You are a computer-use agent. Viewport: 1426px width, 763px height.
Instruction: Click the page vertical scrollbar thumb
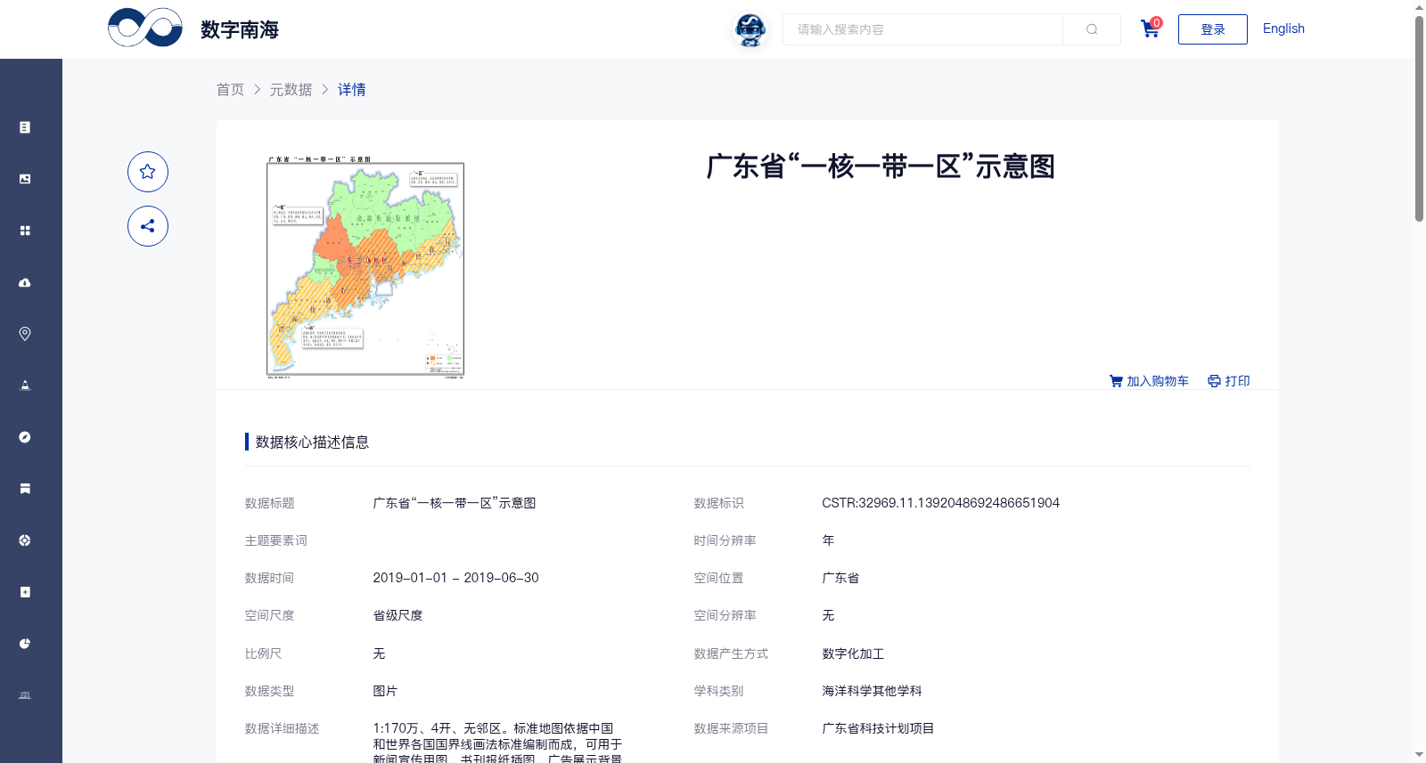pos(1419,118)
